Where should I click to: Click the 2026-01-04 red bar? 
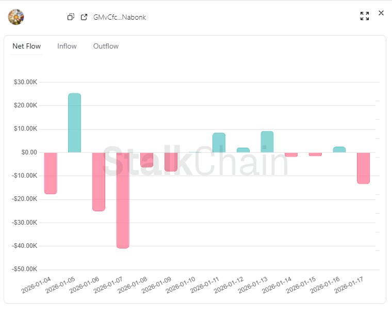(51, 173)
